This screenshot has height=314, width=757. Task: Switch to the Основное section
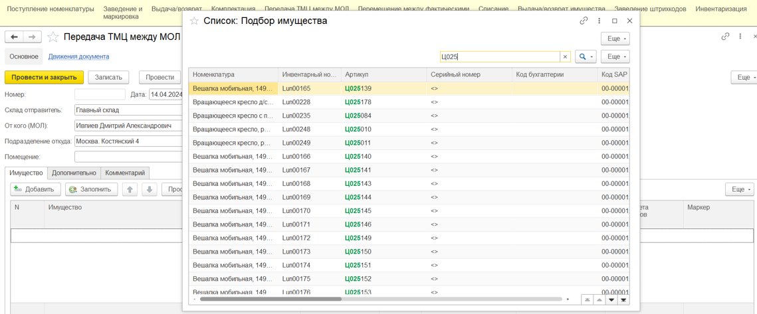click(24, 56)
